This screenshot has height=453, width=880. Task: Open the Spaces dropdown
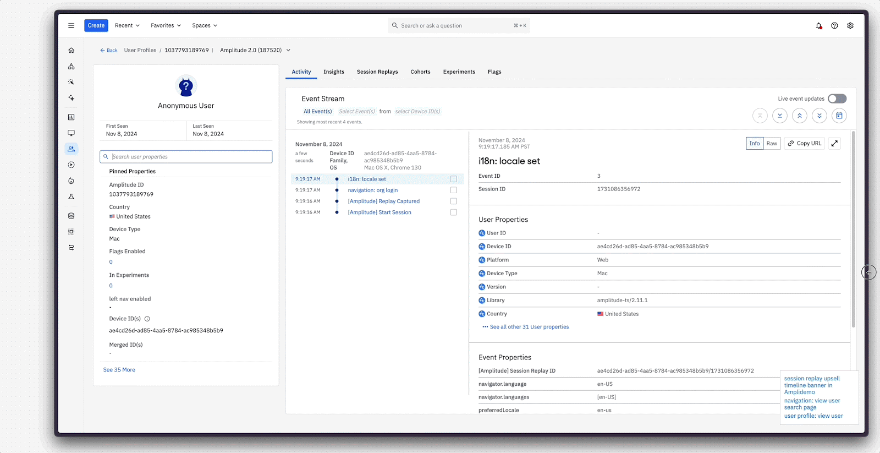coord(205,25)
